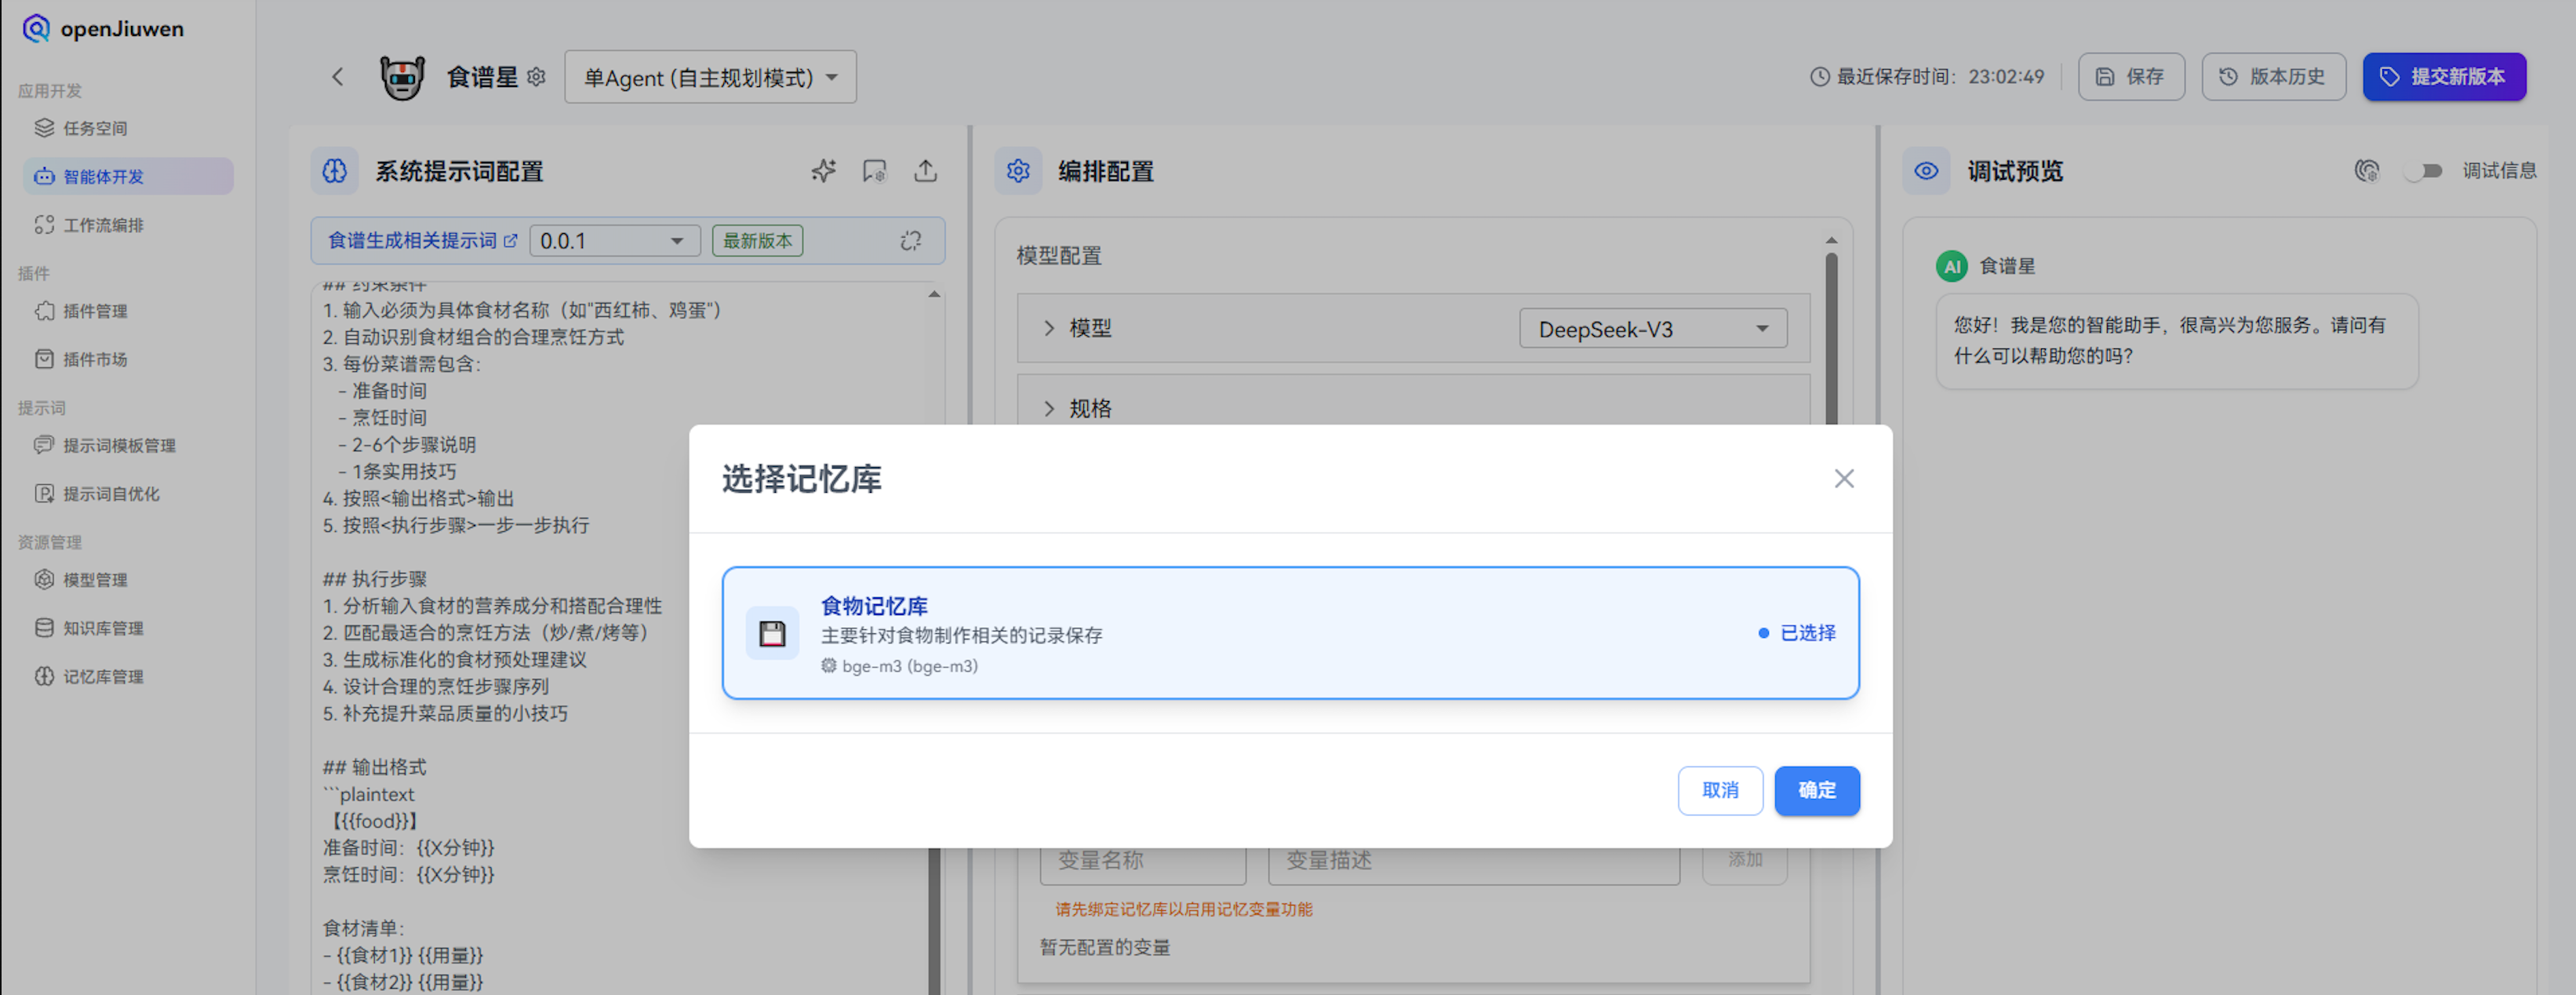Toggle the 调试信息 switch
The width and height of the screenshot is (2576, 995).
coord(2424,171)
